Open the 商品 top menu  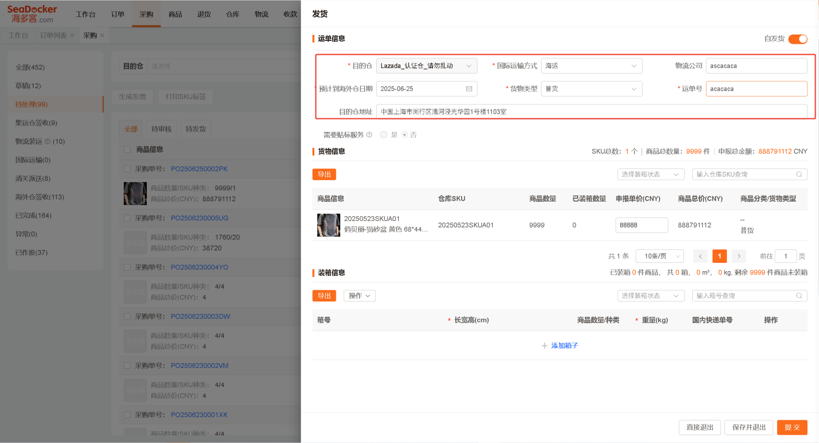[x=175, y=14]
